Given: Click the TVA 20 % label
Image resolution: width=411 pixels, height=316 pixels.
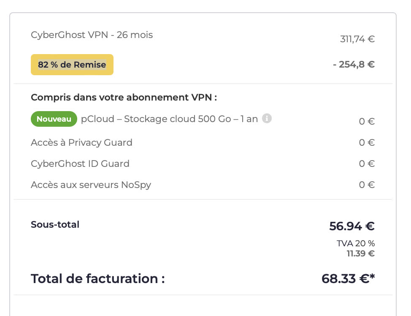Looking at the screenshot, I should (356, 244).
